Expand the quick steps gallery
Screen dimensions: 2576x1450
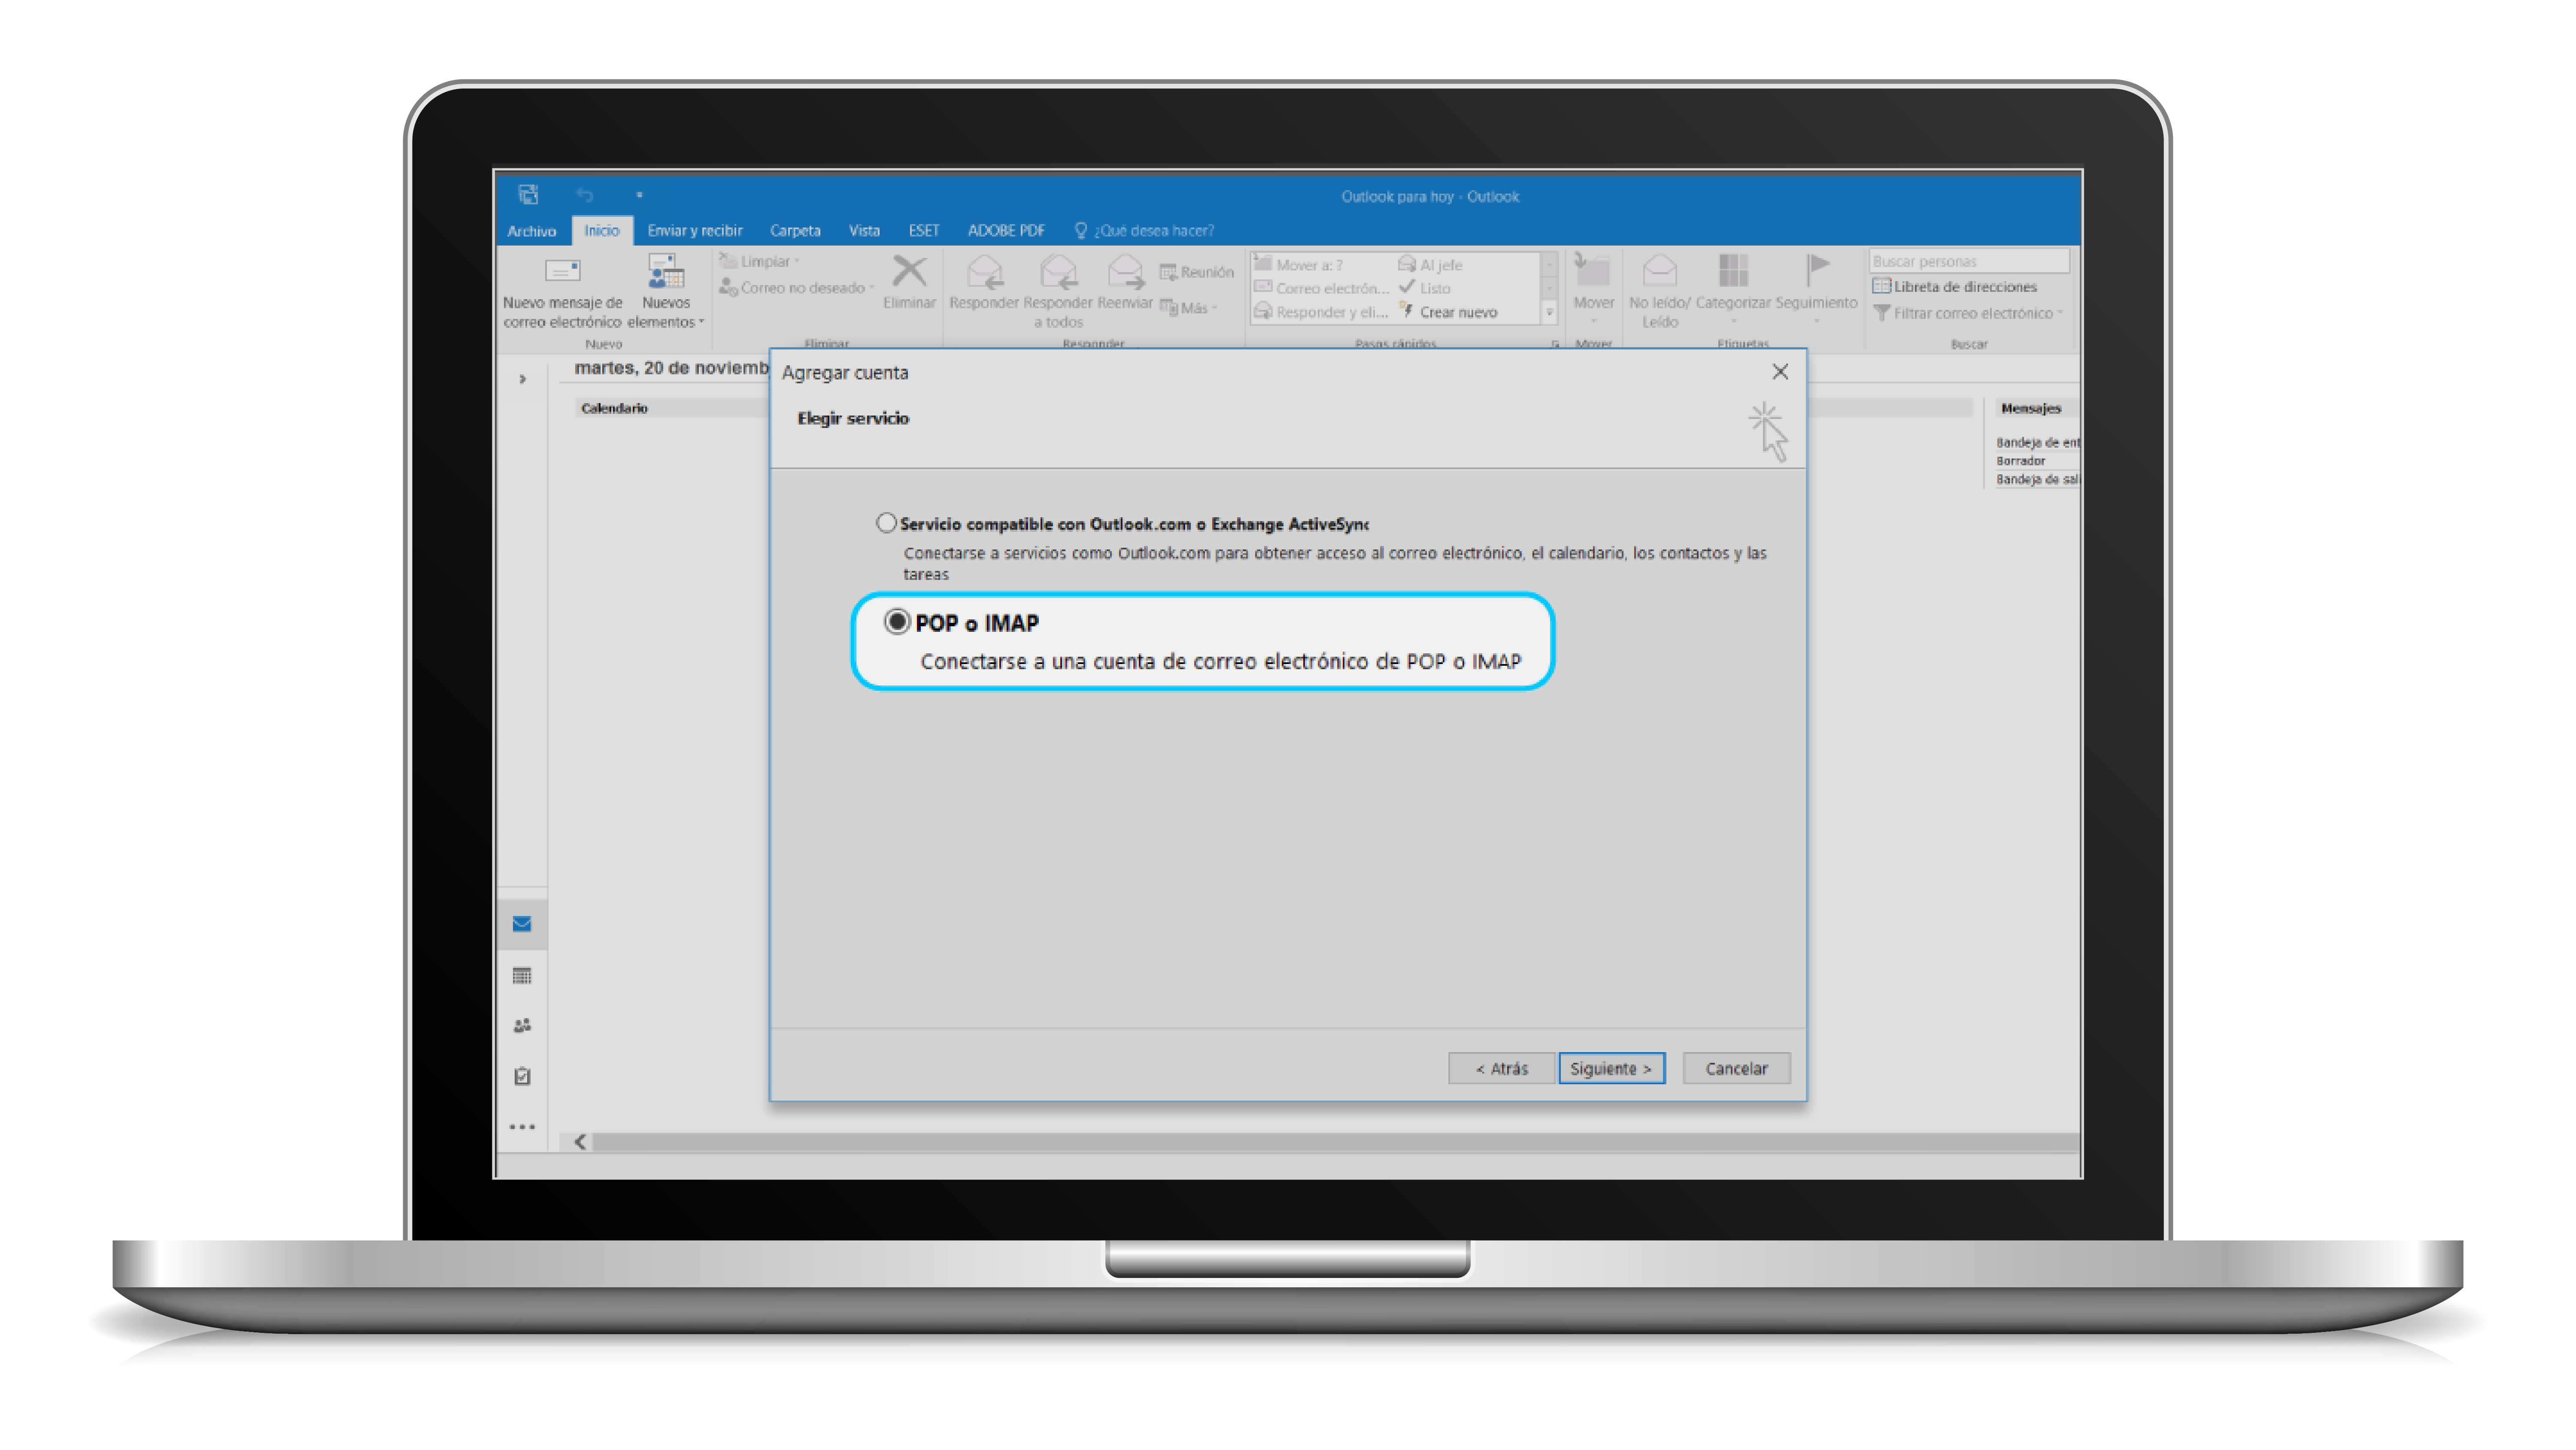[x=1550, y=313]
